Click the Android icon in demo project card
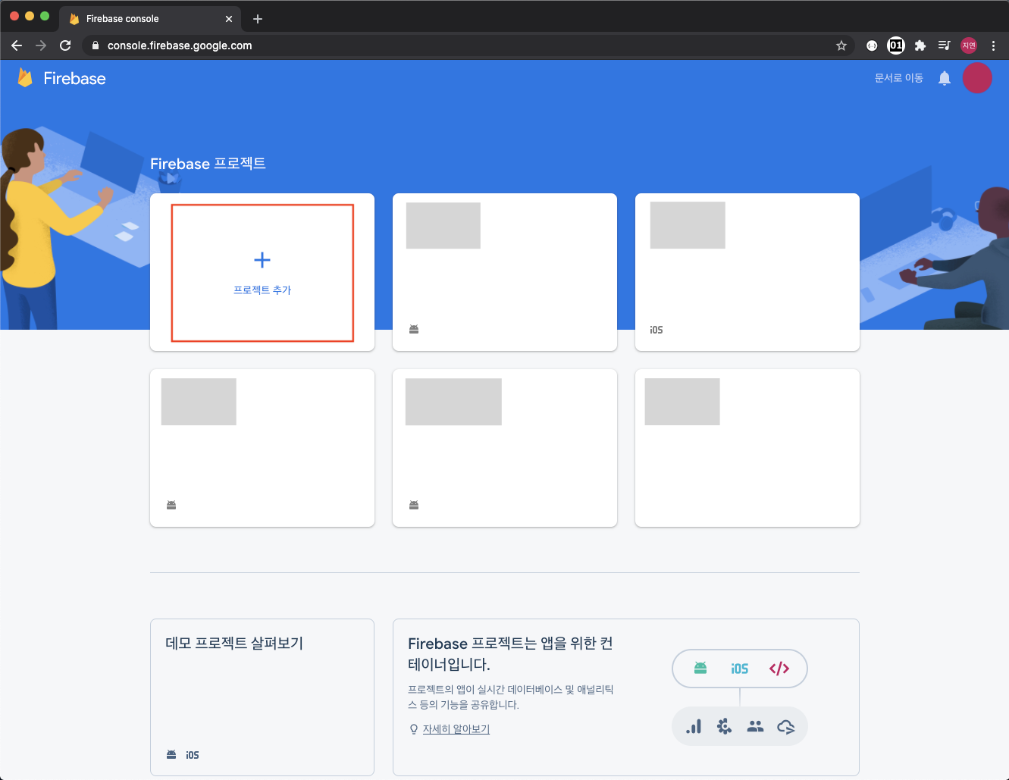The height and width of the screenshot is (780, 1009). (x=171, y=754)
